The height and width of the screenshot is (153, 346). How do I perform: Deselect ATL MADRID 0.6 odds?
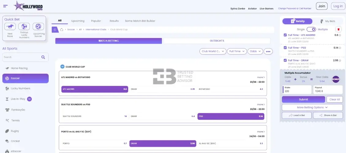(x=95, y=89)
